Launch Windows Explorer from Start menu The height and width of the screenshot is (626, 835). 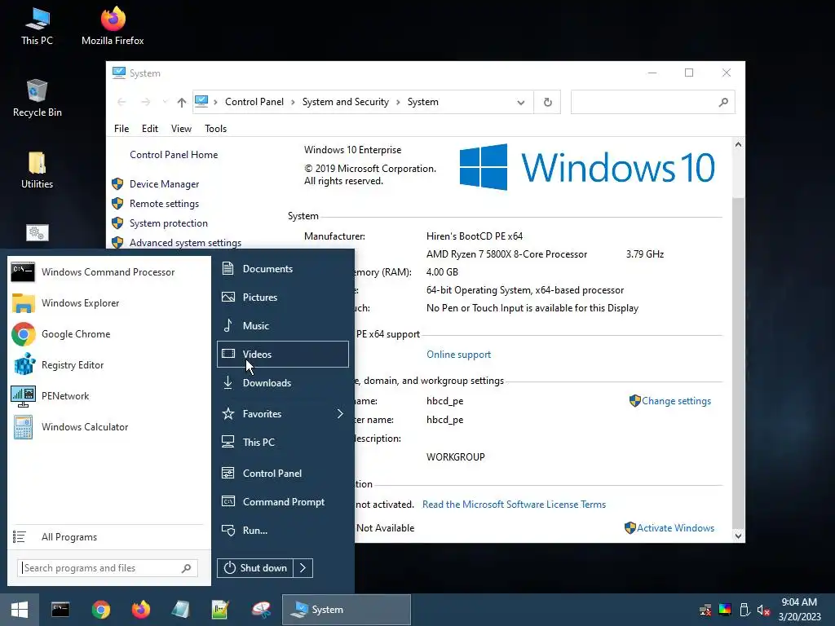point(108,303)
